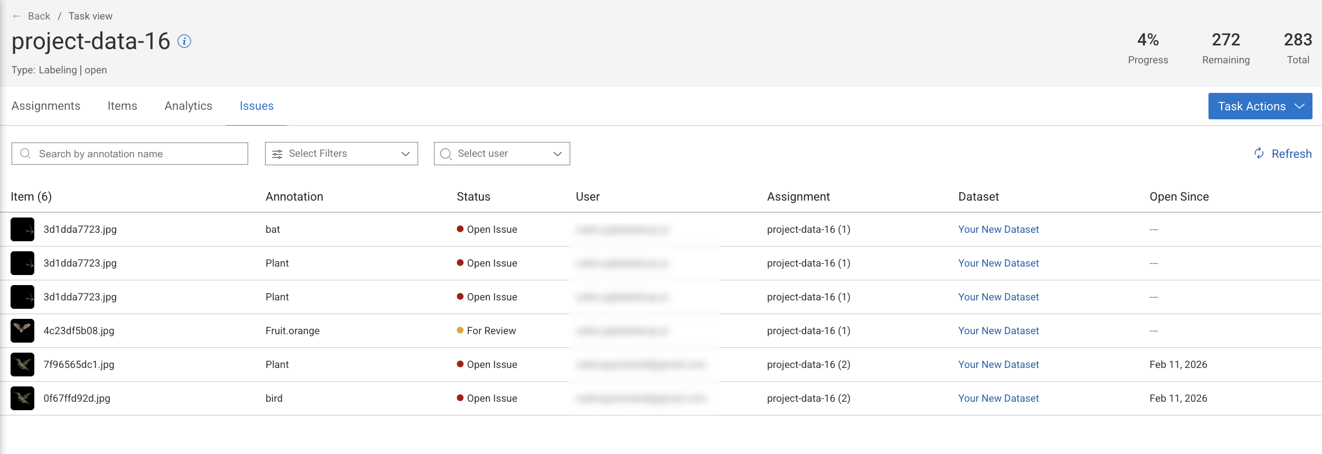Click the search icon in Select user
The width and height of the screenshot is (1322, 454).
pos(446,154)
